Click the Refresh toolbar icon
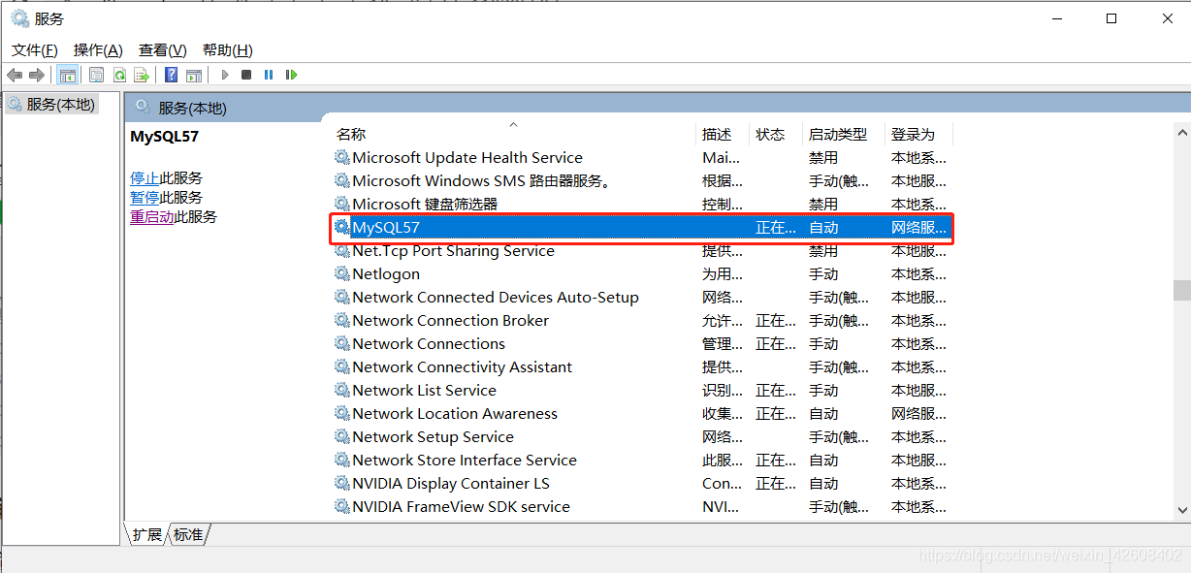1191x573 pixels. (119, 75)
